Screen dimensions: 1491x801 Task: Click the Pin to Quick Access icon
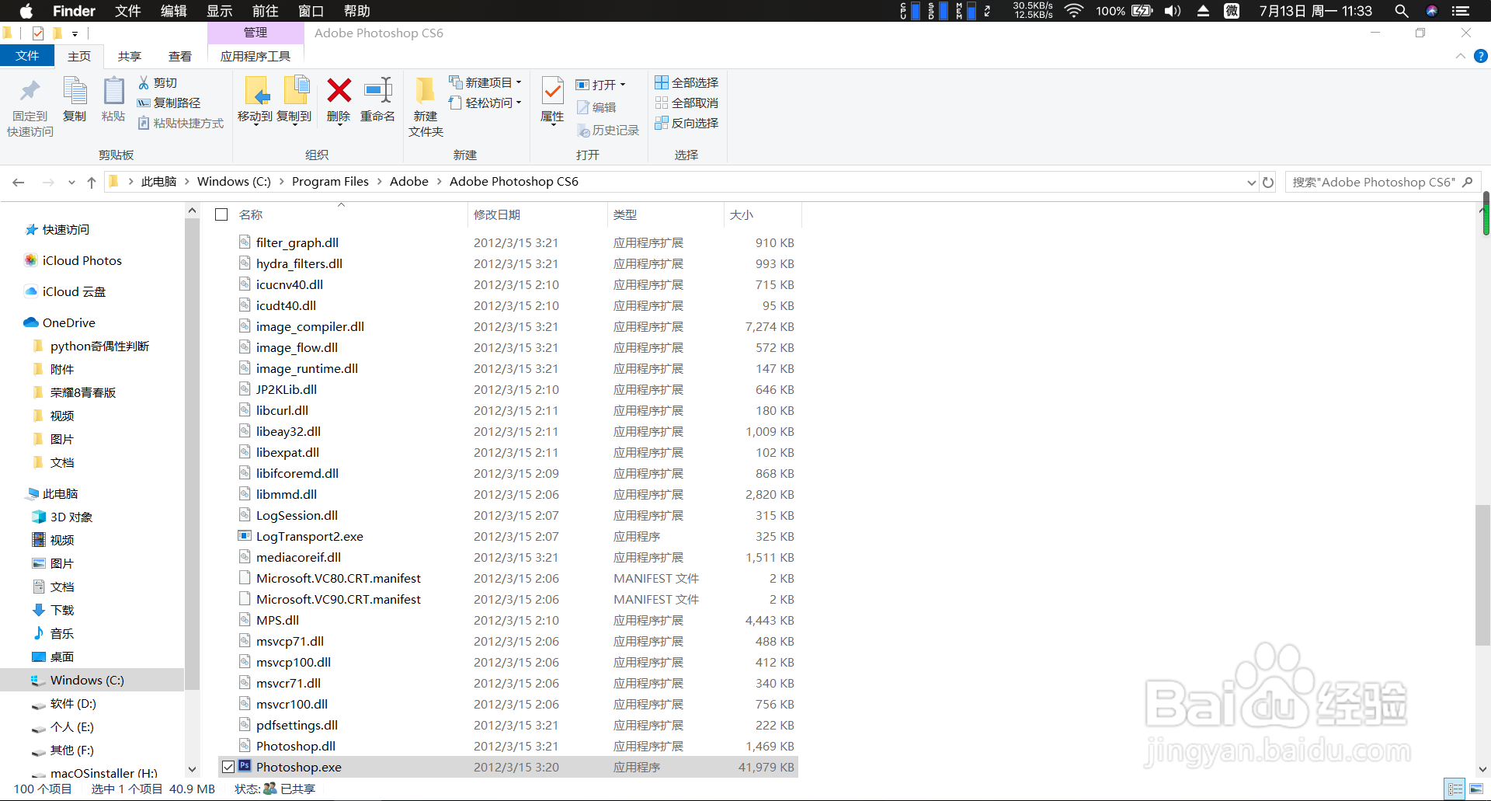pyautogui.click(x=30, y=92)
